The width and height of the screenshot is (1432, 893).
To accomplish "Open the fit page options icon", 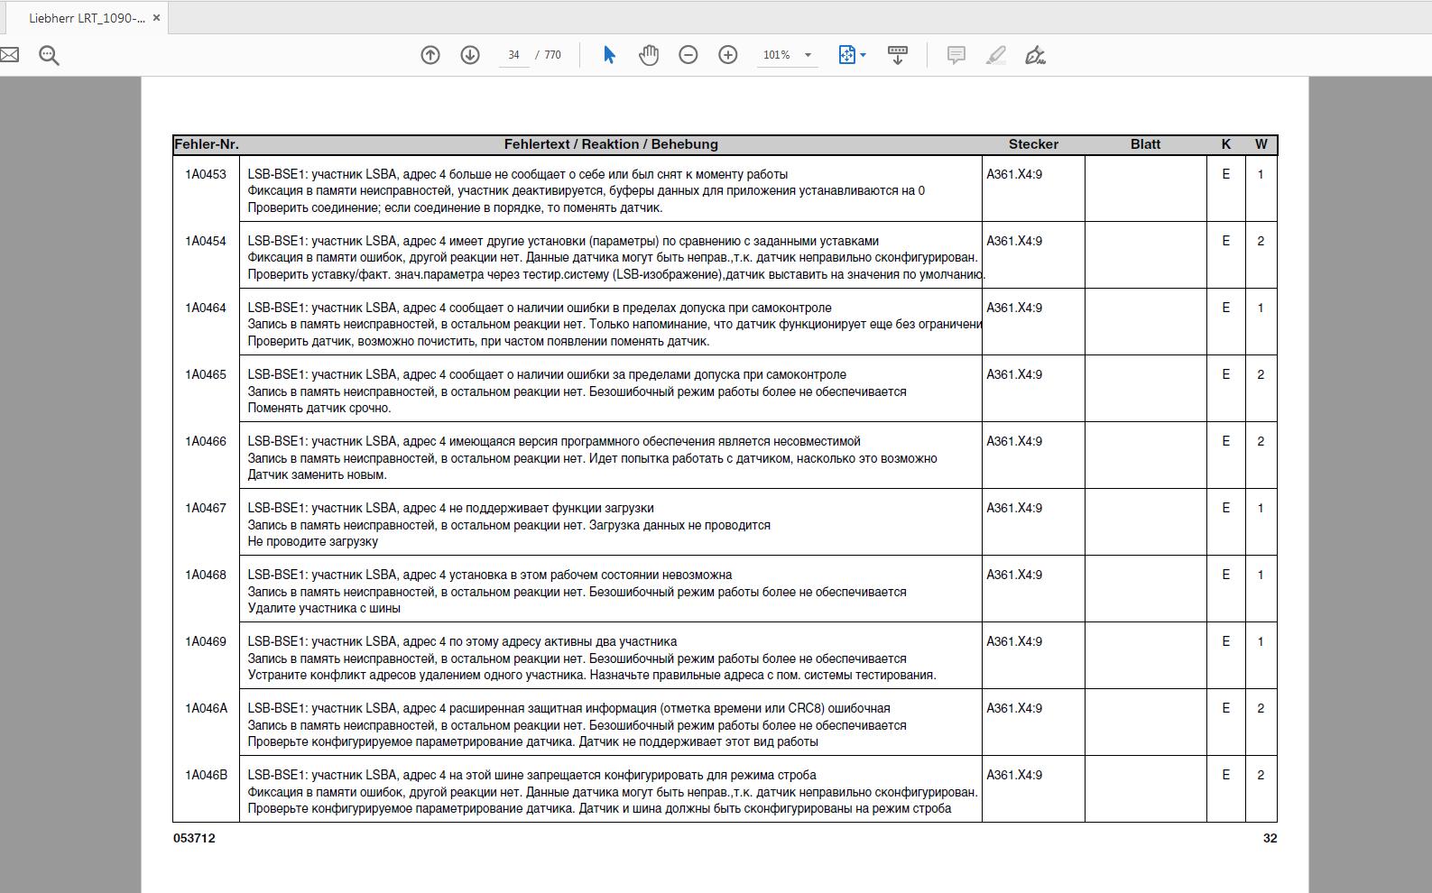I will coord(847,55).
